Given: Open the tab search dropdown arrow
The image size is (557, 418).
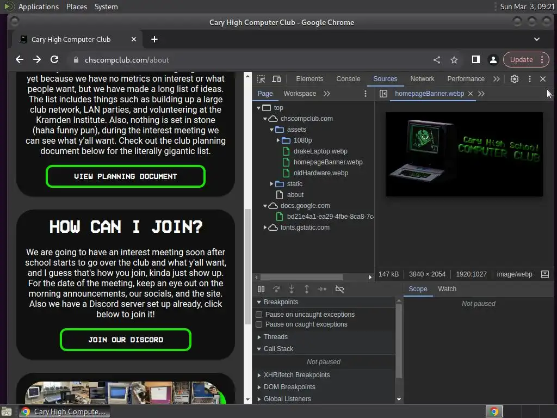Looking at the screenshot, I should pos(537,39).
